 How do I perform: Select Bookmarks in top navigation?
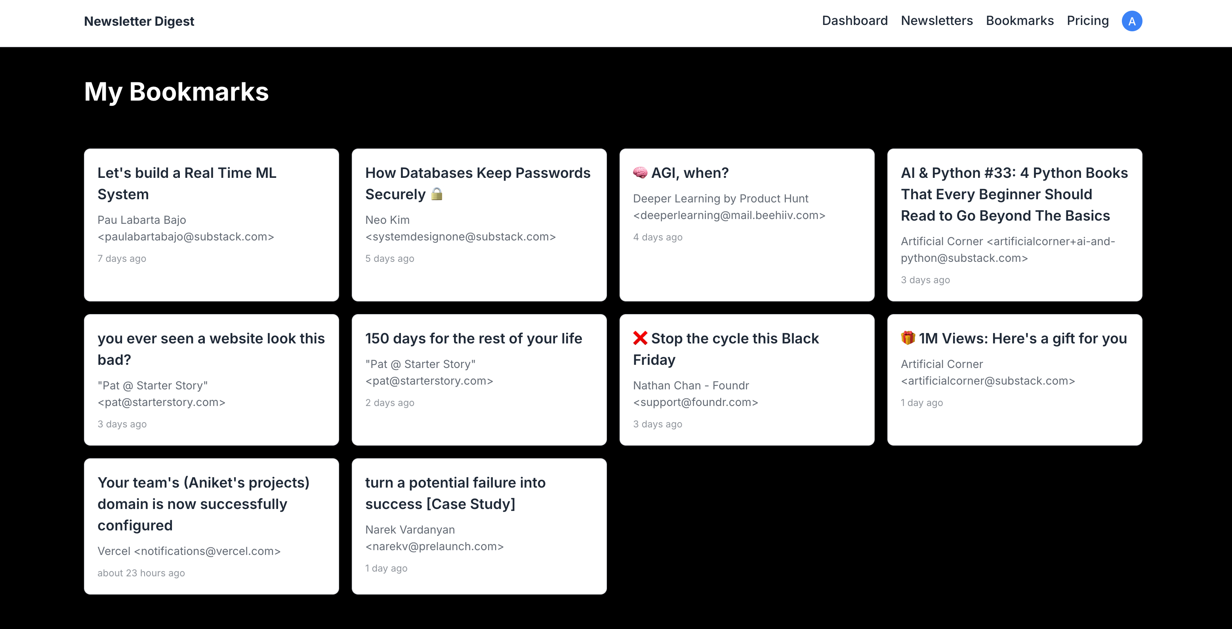pos(1020,21)
